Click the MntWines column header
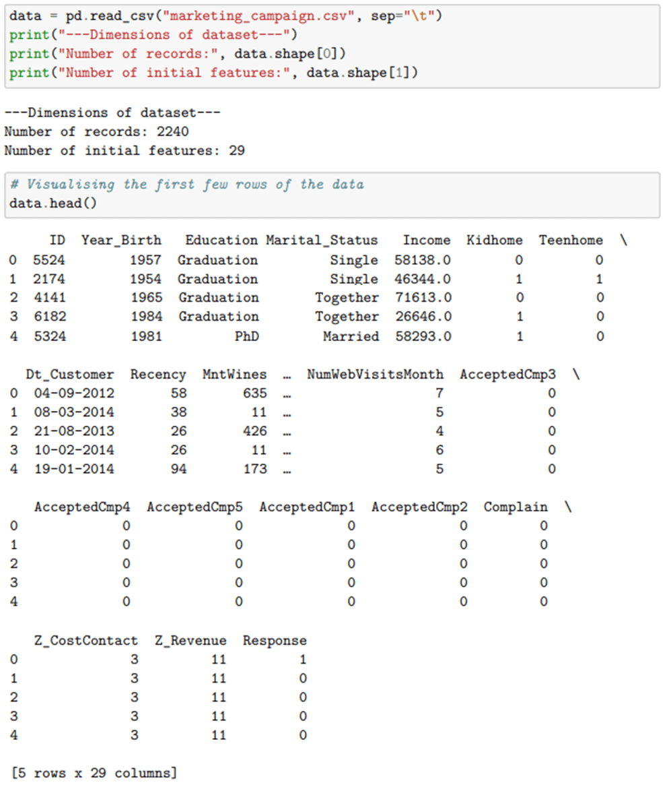The width and height of the screenshot is (669, 789). pyautogui.click(x=234, y=375)
